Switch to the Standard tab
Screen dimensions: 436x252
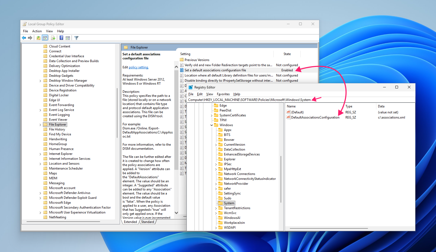148,222
